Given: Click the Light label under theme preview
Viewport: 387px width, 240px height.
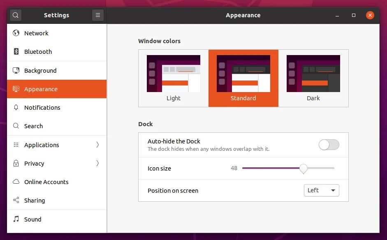Looking at the screenshot, I should tap(174, 98).
